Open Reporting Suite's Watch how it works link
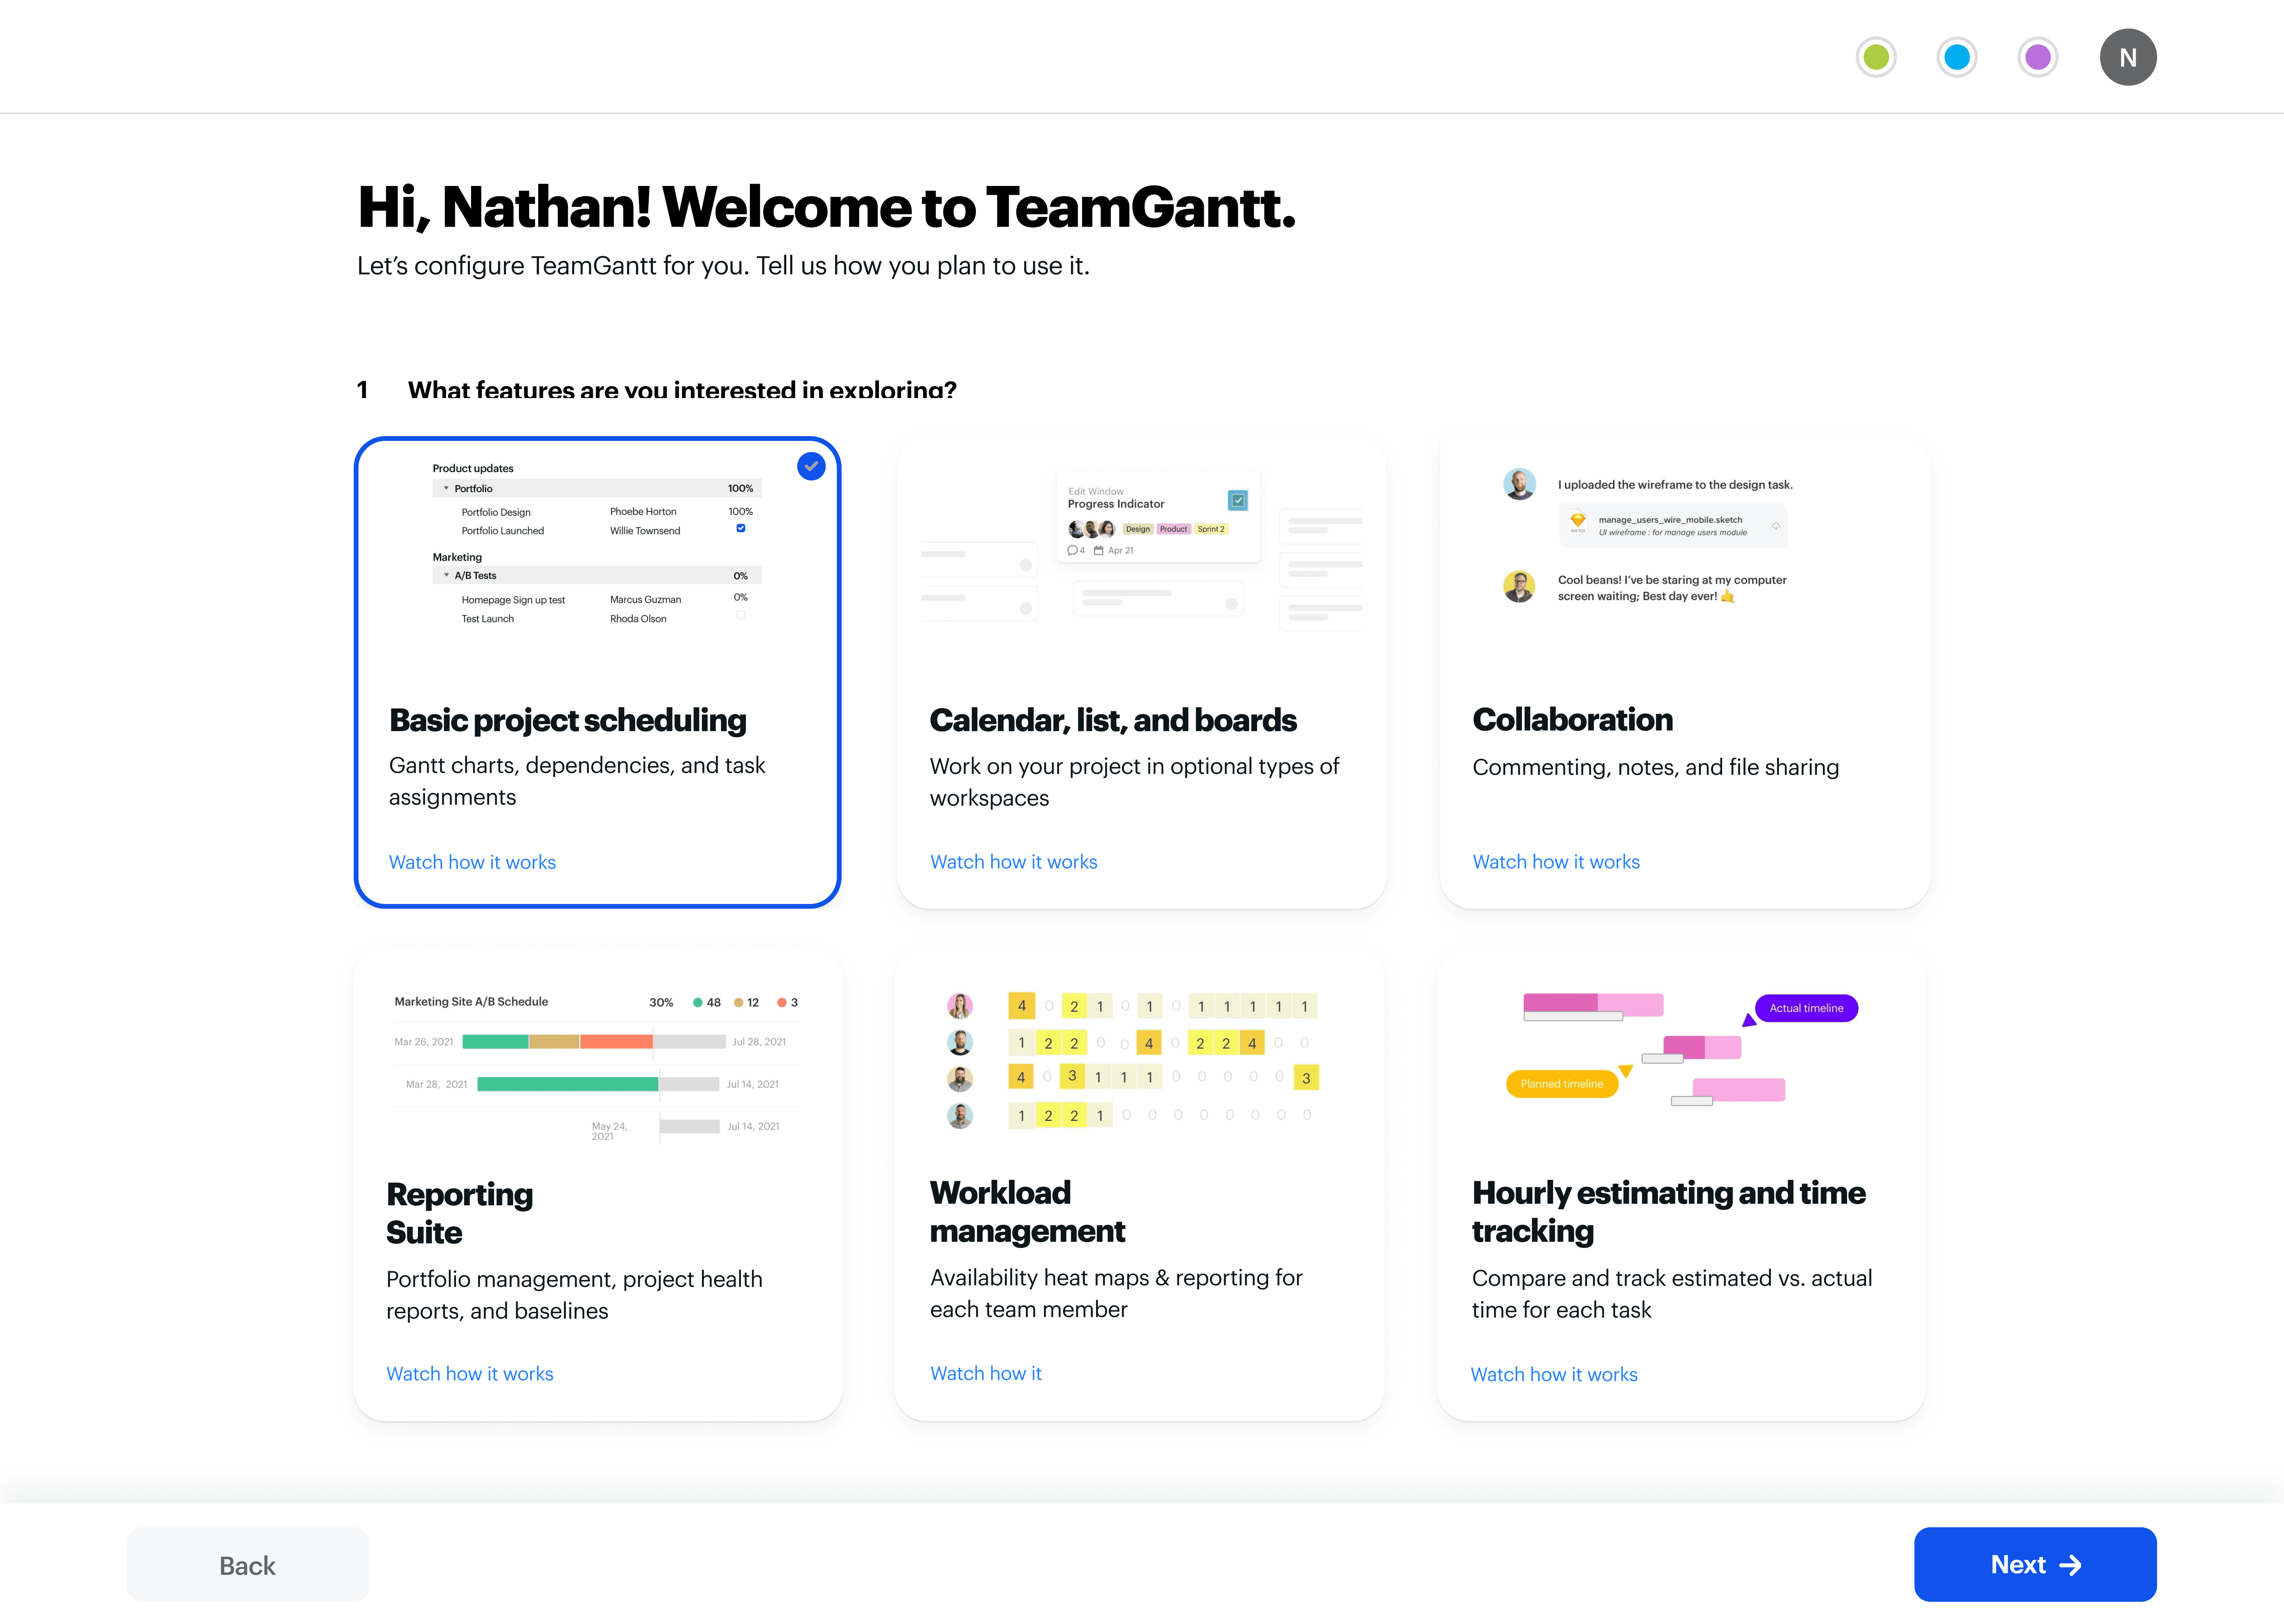The image size is (2284, 1624). click(469, 1374)
